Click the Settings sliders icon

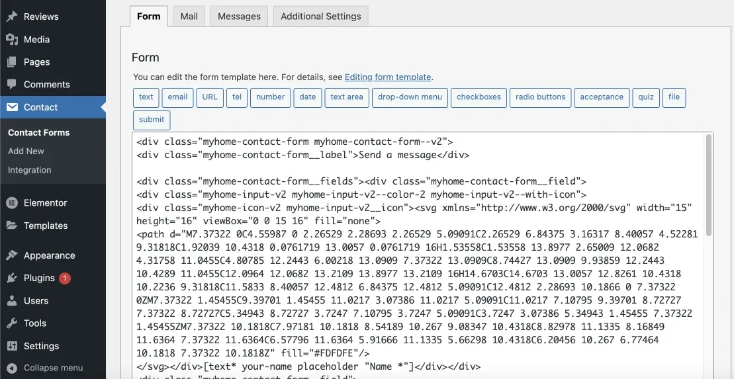point(12,346)
